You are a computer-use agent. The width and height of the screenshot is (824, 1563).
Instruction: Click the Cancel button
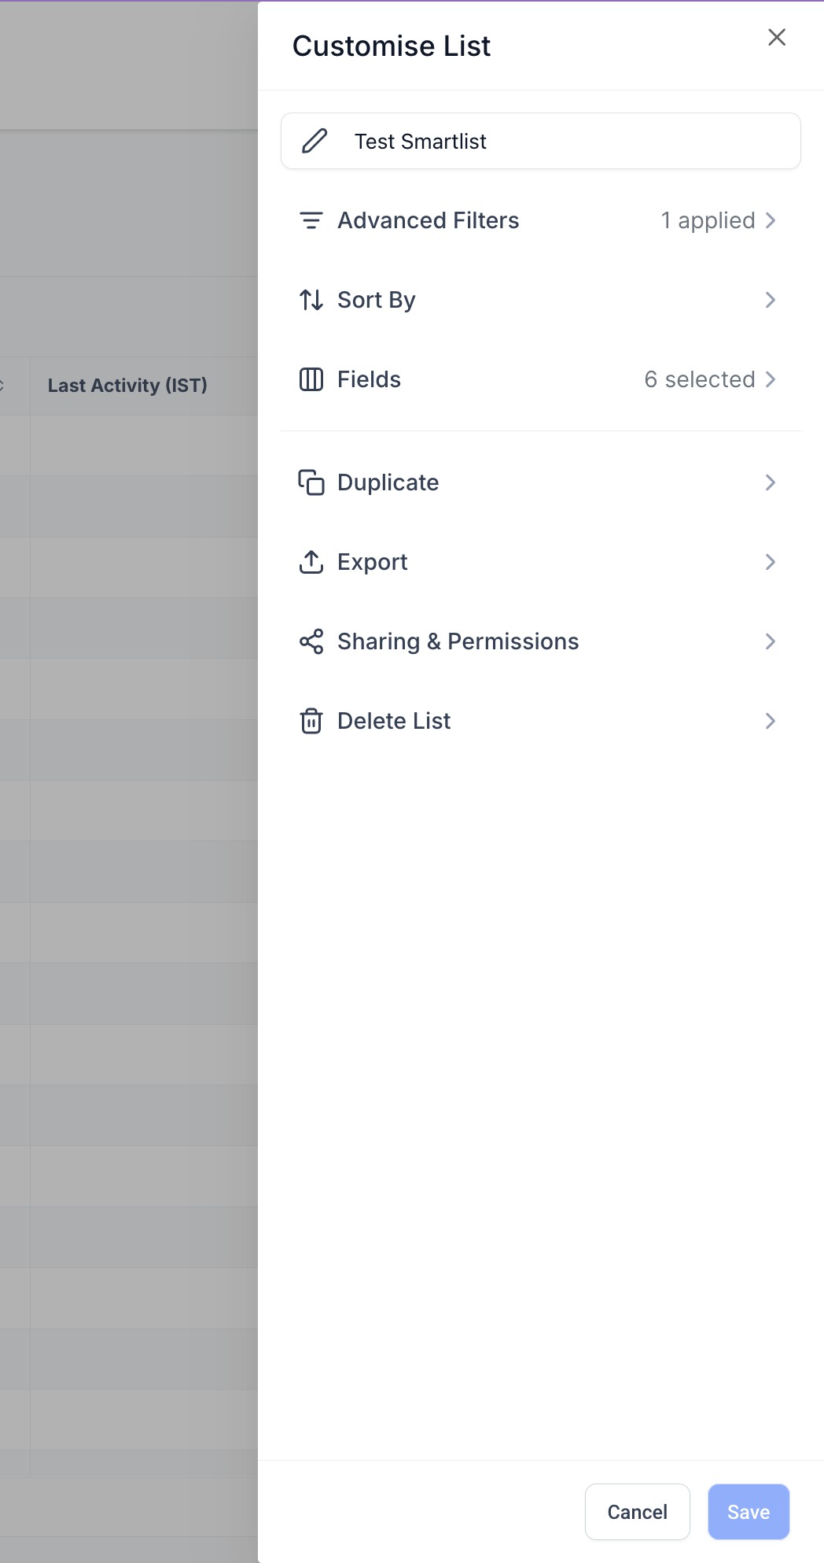[x=637, y=1511]
